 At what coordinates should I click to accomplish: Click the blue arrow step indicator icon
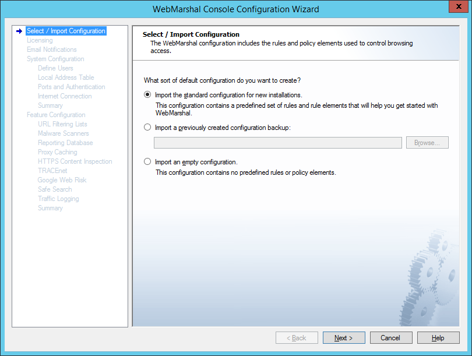(x=19, y=31)
